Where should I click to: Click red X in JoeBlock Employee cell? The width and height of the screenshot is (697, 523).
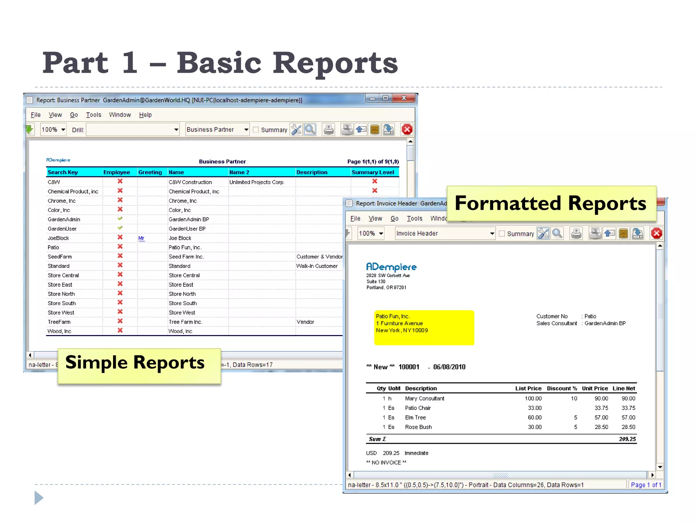[120, 237]
